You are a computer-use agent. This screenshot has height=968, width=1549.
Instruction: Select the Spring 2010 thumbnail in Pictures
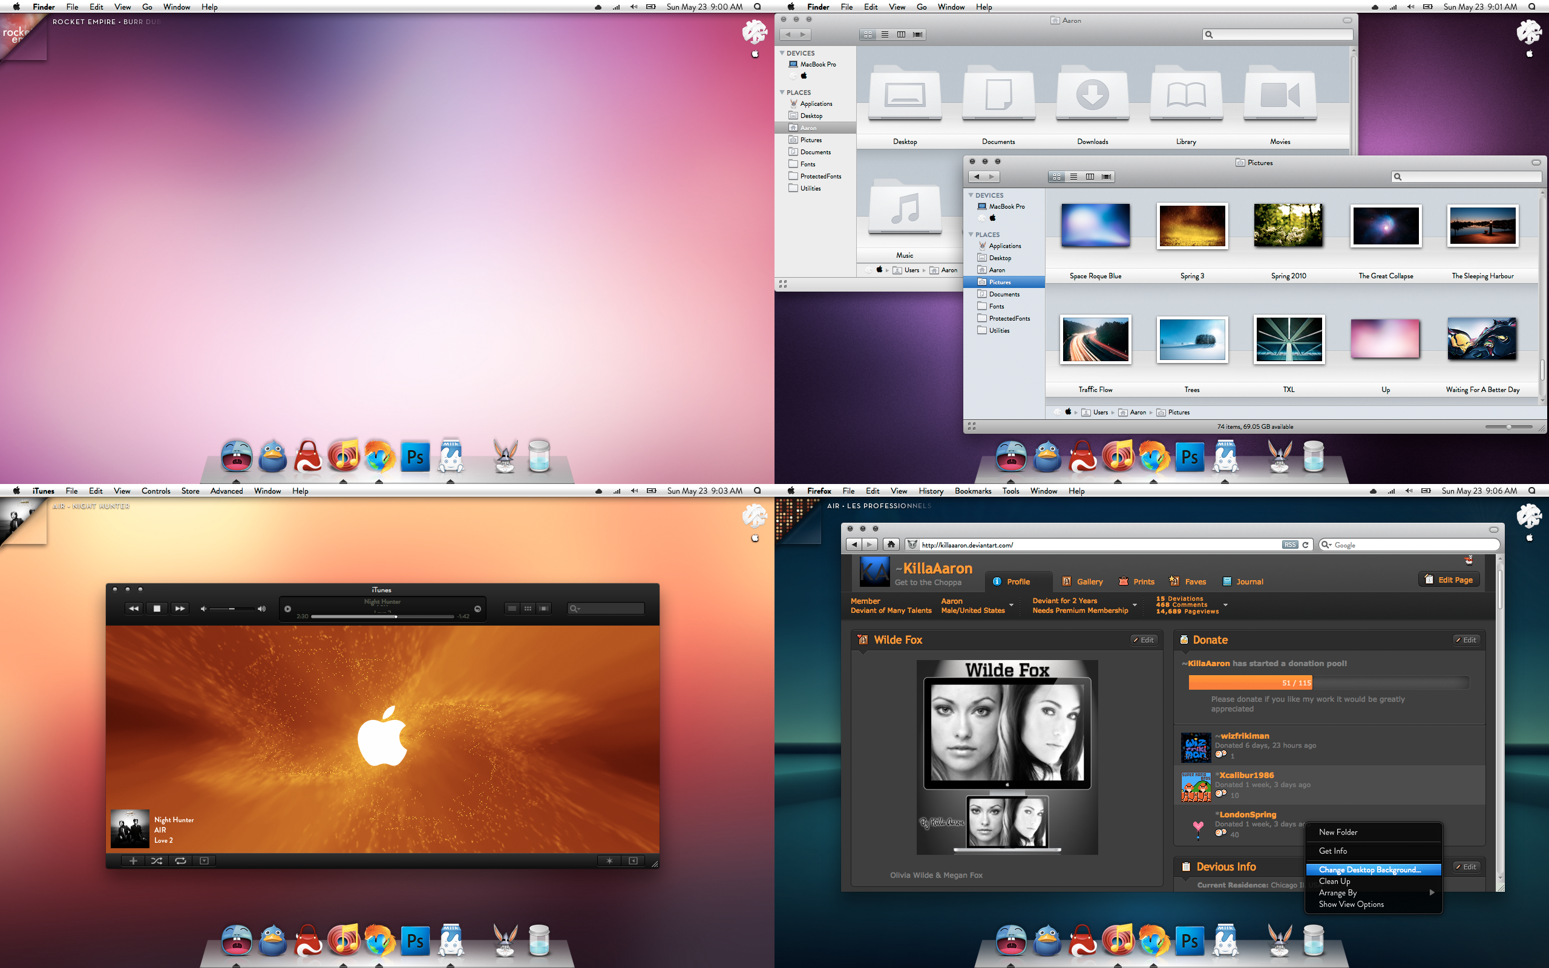pos(1288,225)
